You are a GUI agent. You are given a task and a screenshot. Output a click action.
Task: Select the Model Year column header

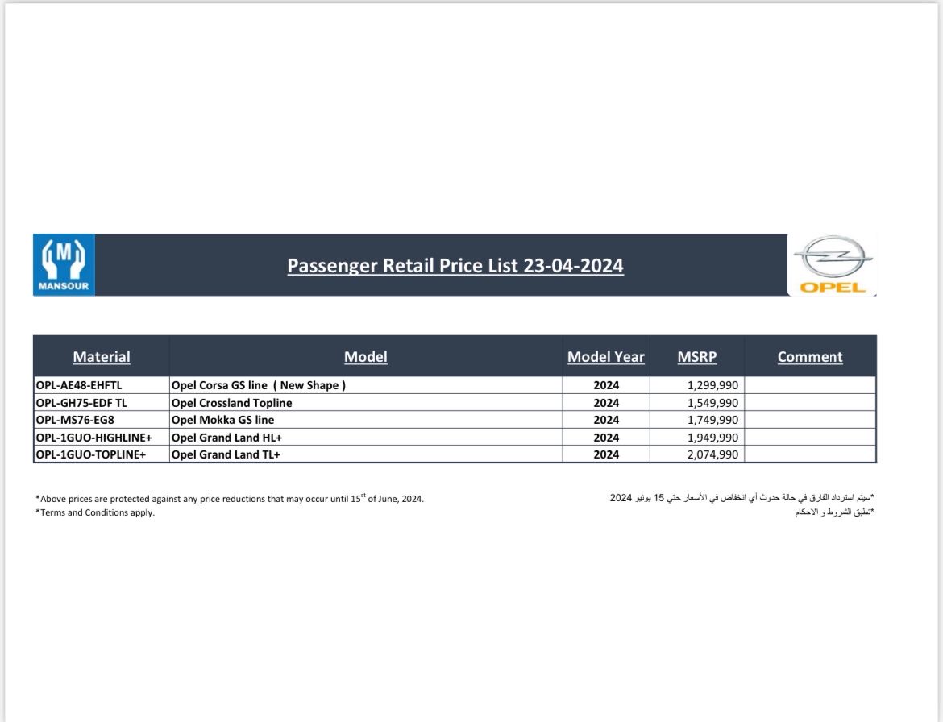606,357
